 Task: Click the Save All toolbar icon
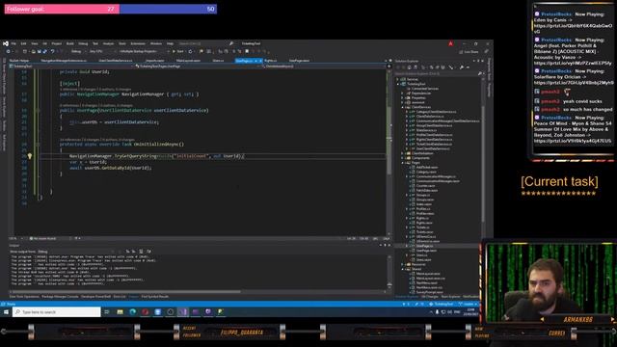coord(44,51)
